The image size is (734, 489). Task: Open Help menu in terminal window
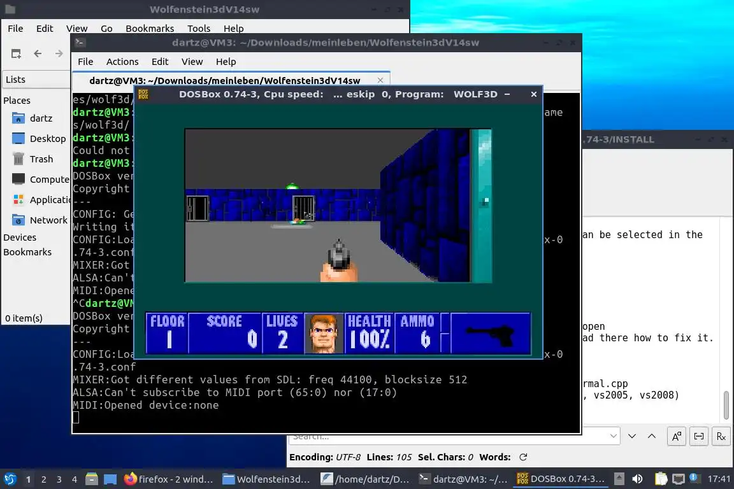(x=226, y=62)
